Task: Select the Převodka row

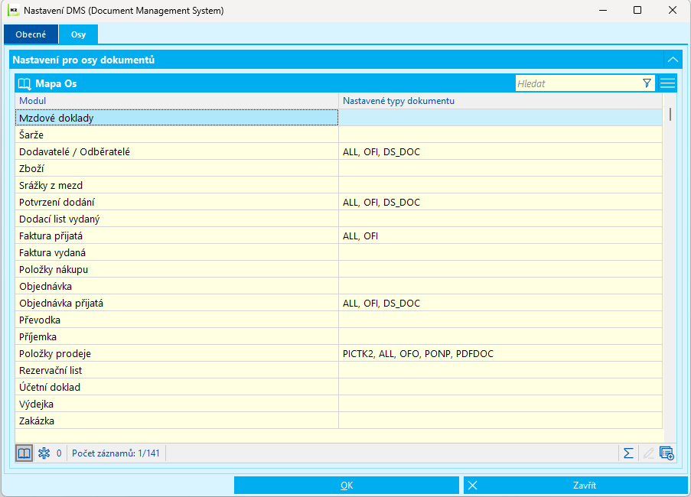Action: [x=338, y=320]
